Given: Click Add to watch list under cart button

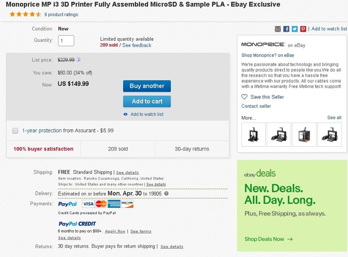Looking at the screenshot, I should click(147, 114).
